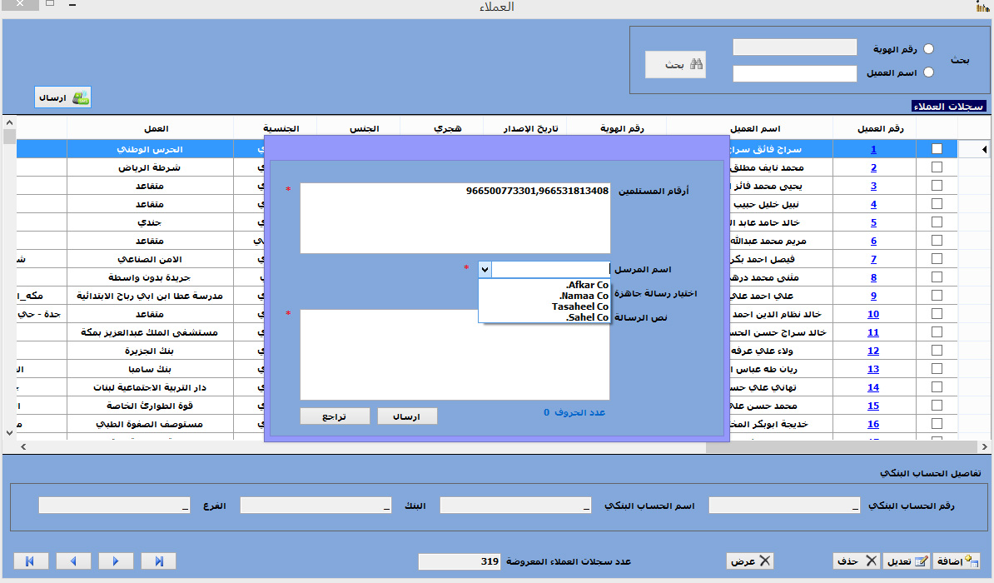Click the Cancel (تراجع) button in dialog

335,416
